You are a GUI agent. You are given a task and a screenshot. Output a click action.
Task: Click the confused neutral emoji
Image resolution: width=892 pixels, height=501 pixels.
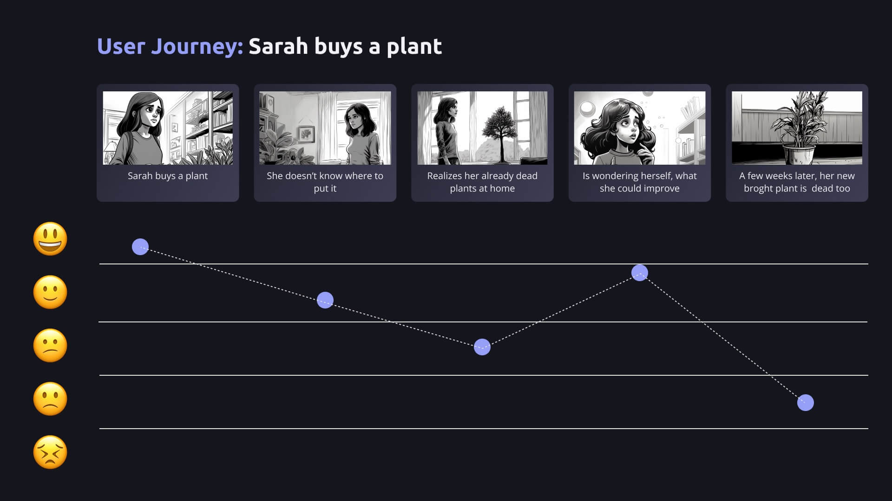pos(50,346)
